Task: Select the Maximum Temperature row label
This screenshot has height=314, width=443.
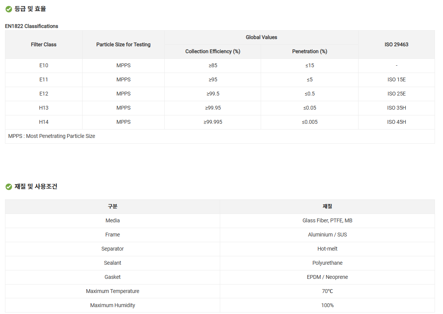Action: pyautogui.click(x=112, y=291)
